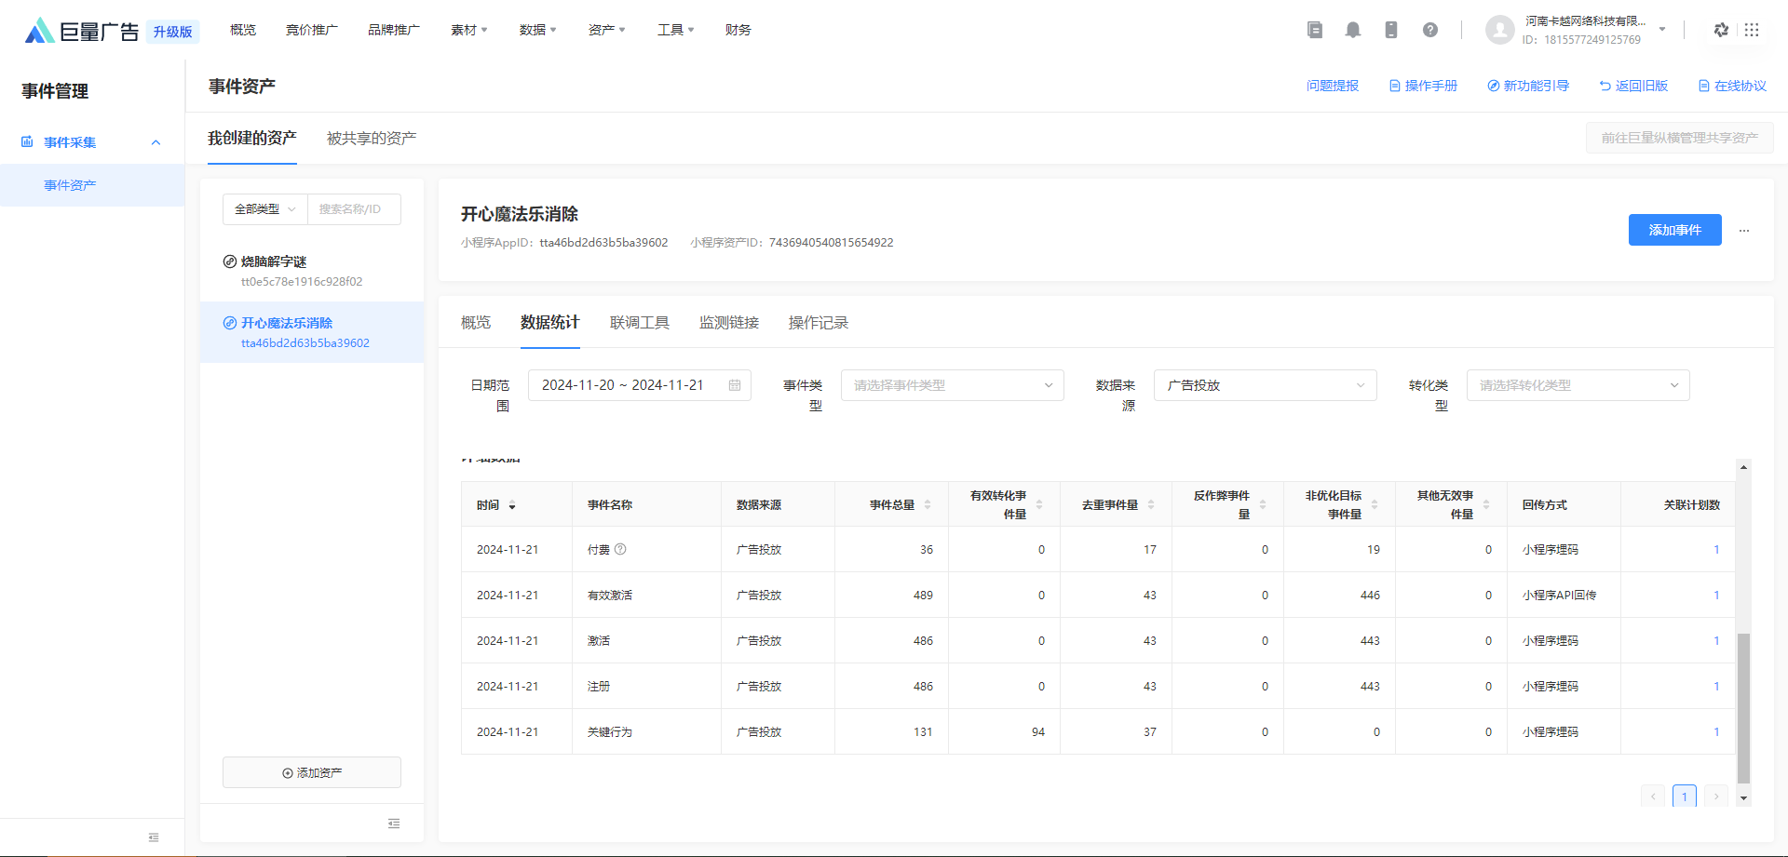Switch to 操作记录 tab
Image resolution: width=1788 pixels, height=857 pixels.
tap(819, 323)
